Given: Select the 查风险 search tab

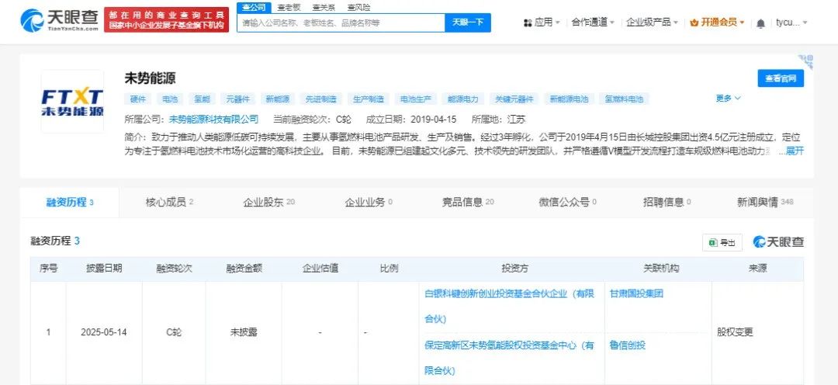Looking at the screenshot, I should pos(358,8).
